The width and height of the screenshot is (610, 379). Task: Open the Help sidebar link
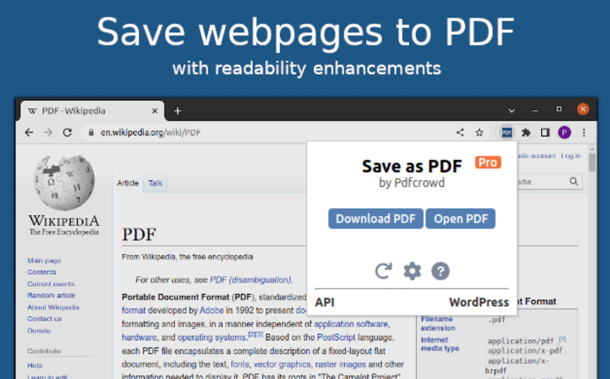click(35, 365)
